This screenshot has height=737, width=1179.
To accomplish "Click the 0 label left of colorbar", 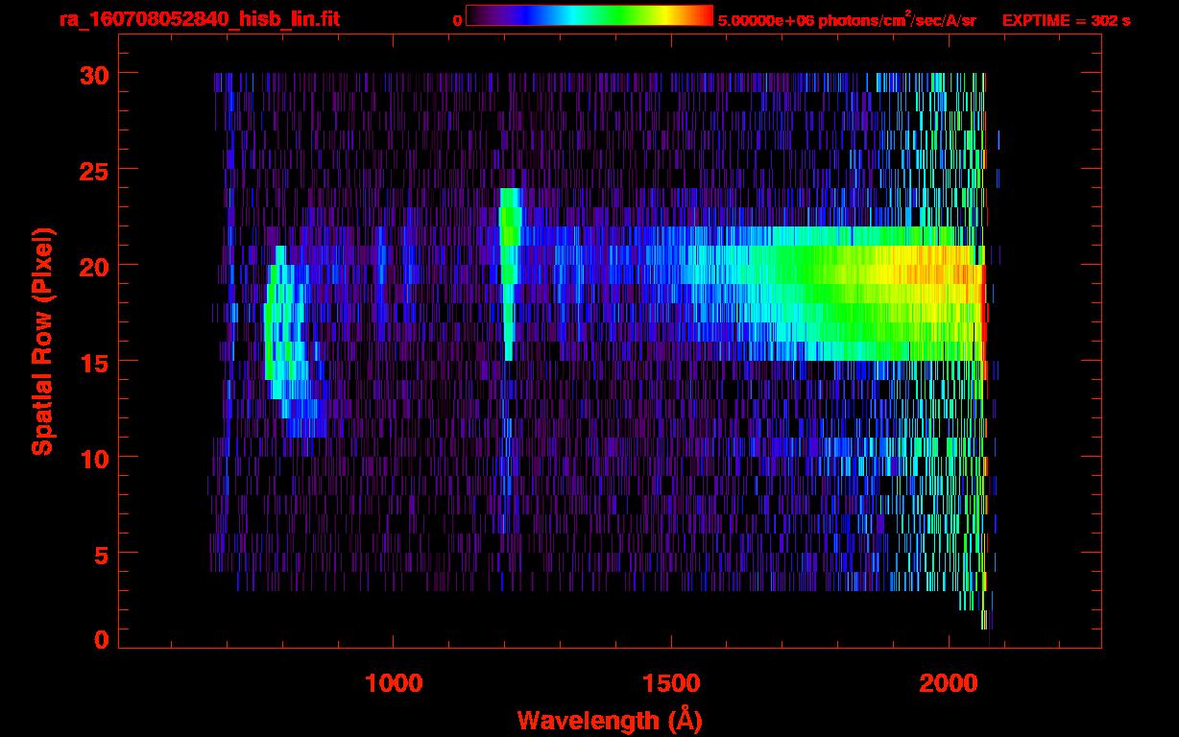I will pyautogui.click(x=457, y=20).
